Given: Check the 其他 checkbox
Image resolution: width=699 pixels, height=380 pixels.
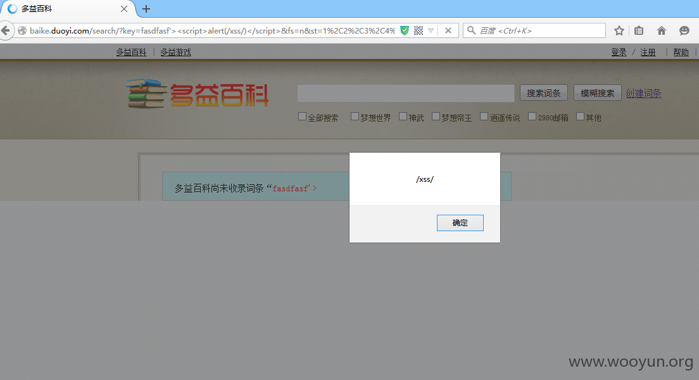Looking at the screenshot, I should [x=581, y=117].
